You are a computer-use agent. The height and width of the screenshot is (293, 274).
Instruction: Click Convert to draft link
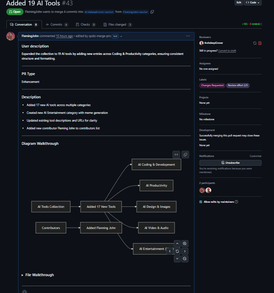(x=227, y=51)
